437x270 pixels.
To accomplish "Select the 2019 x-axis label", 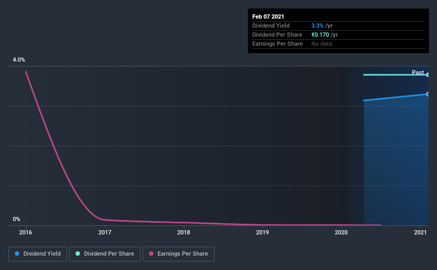I will click(262, 232).
